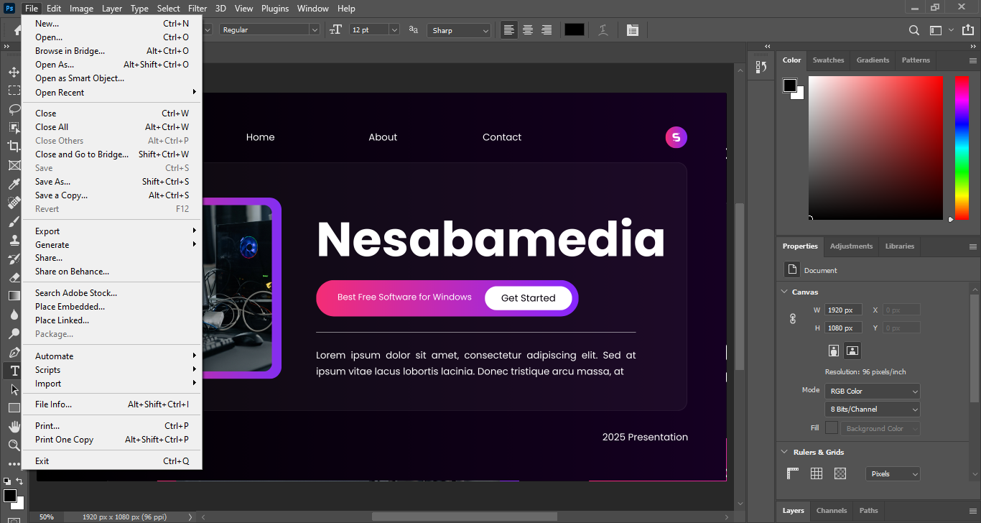Click the rainbow hue slider

pos(962,147)
